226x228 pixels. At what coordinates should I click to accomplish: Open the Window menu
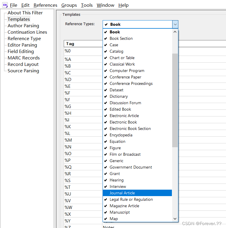click(106, 5)
